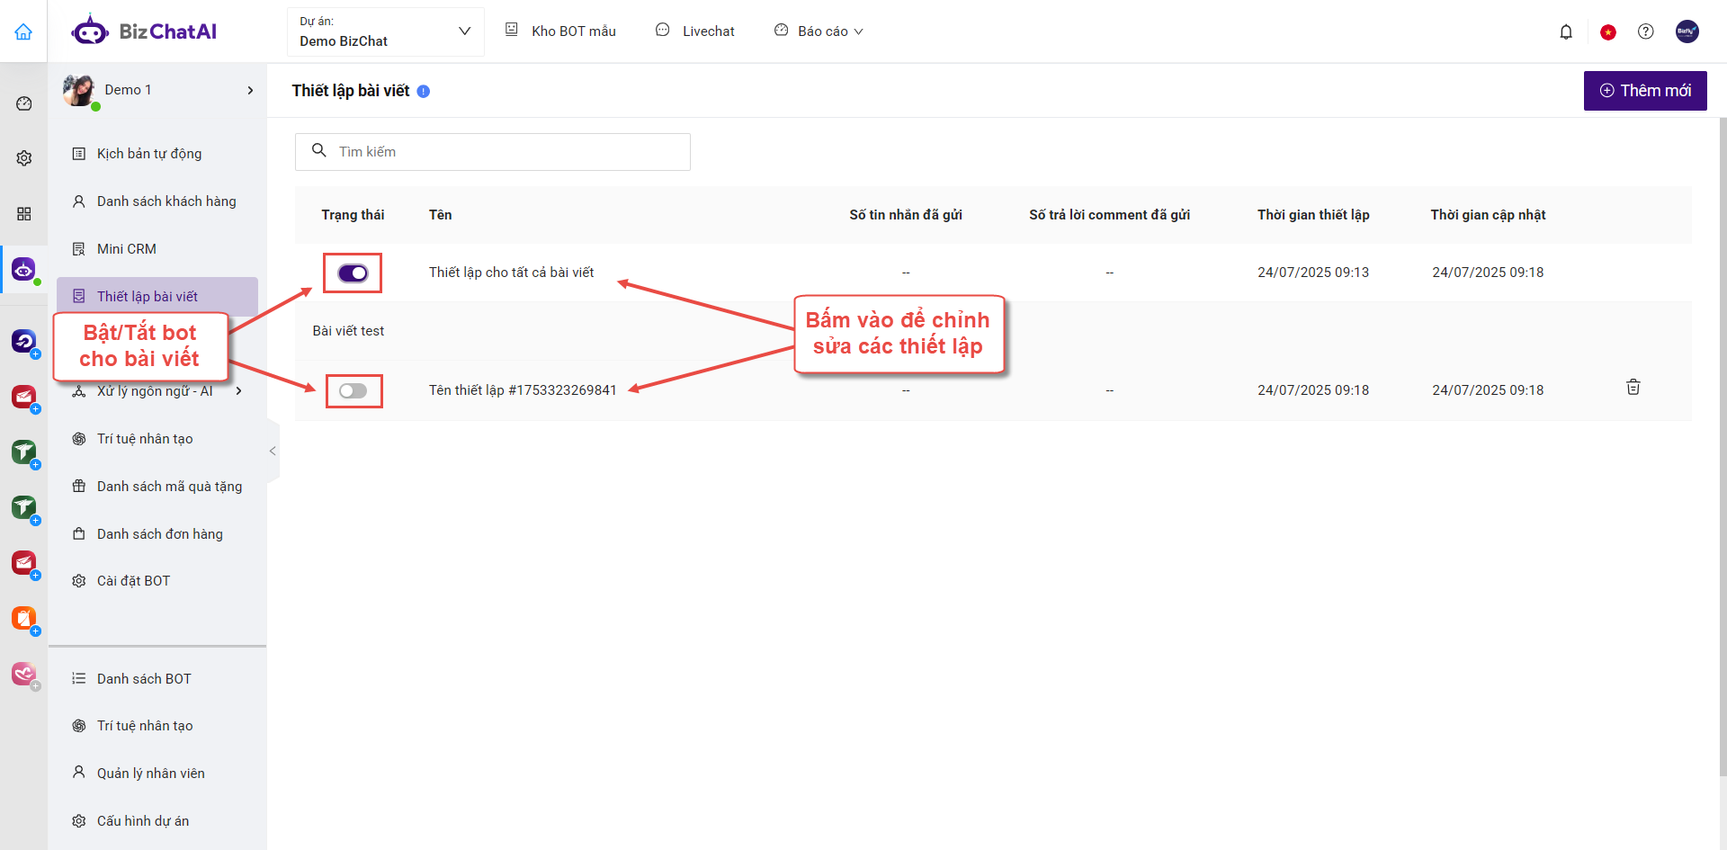Click the Báo cáo palette icon
This screenshot has height=850, width=1727.
click(x=781, y=30)
